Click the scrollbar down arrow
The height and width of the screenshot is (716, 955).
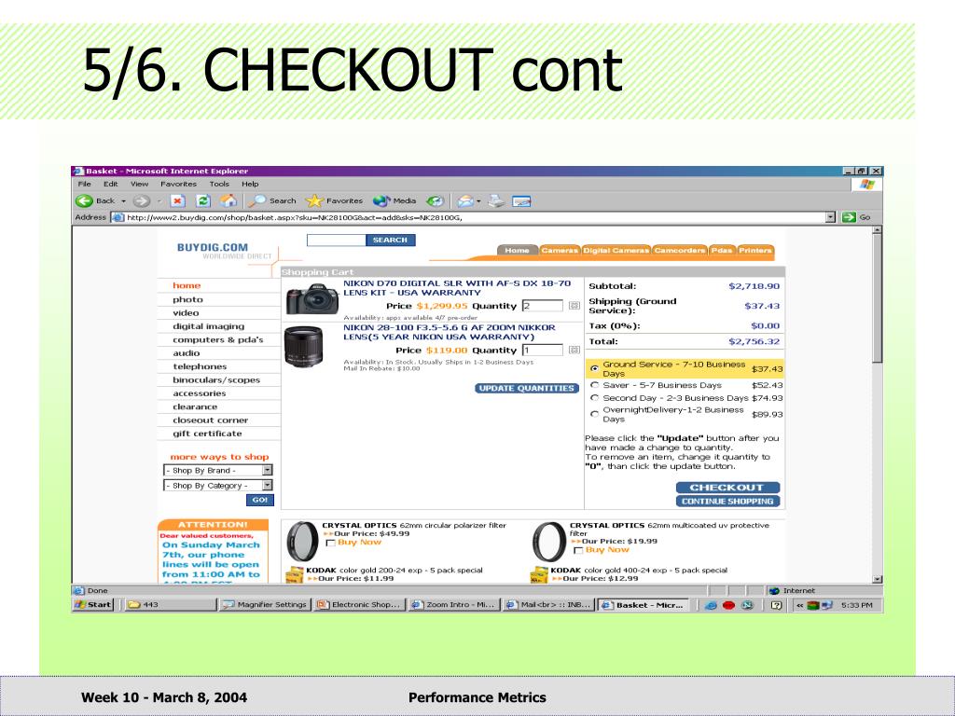click(877, 580)
